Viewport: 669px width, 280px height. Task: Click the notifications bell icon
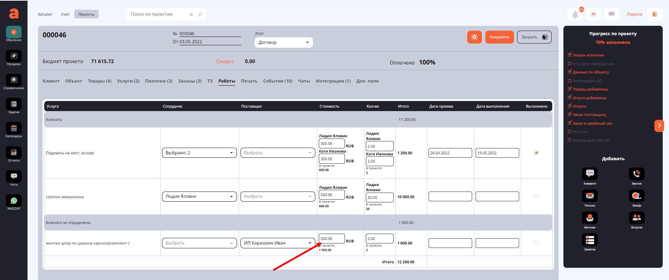[x=575, y=15]
